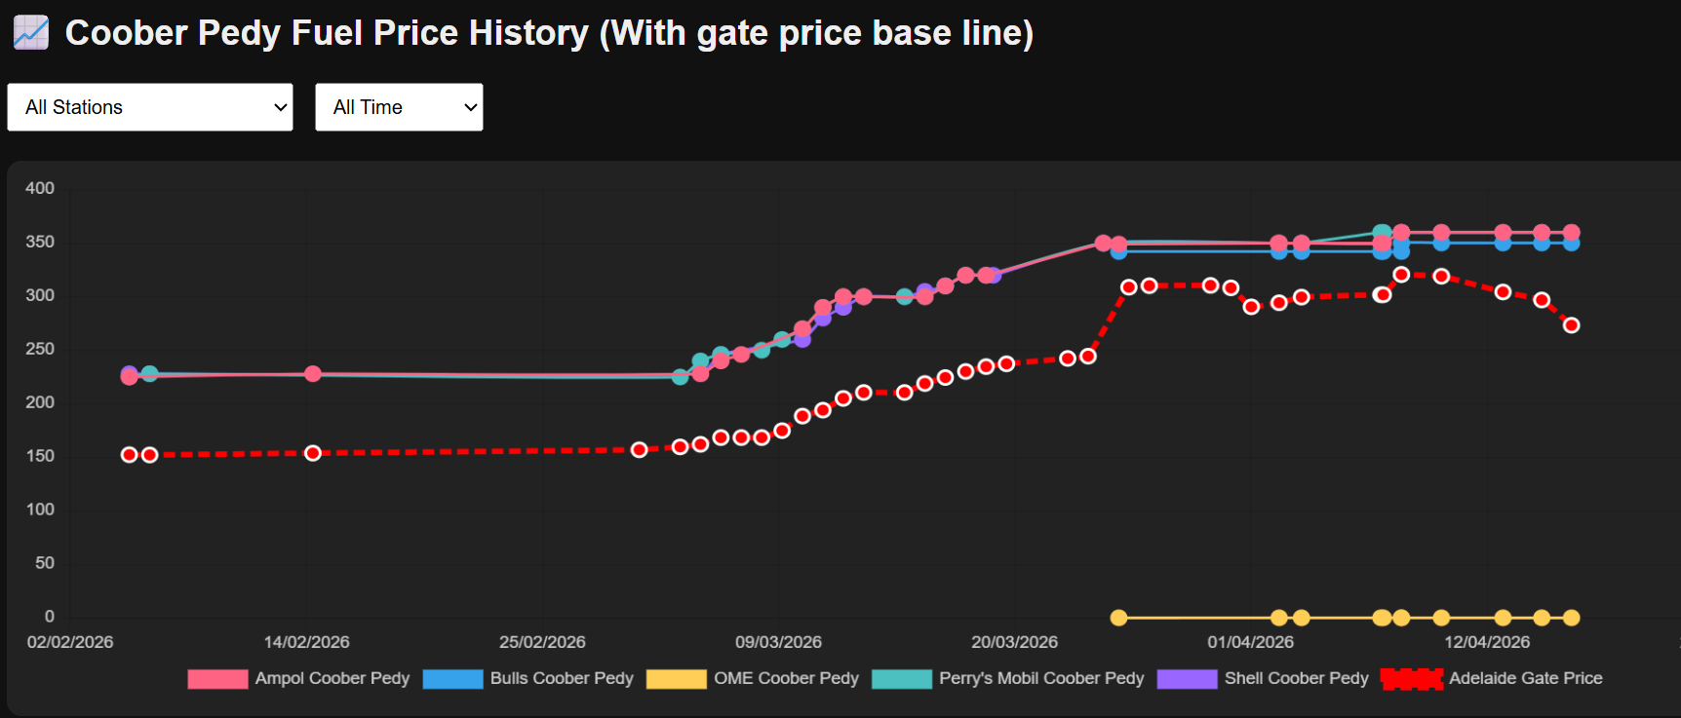Click the last Bulls blue data point

pyautogui.click(x=1571, y=244)
